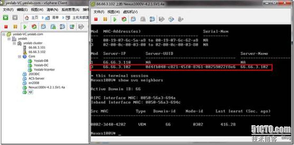Open breadcrumb arrow between 主页 and 清单

point(43,18)
